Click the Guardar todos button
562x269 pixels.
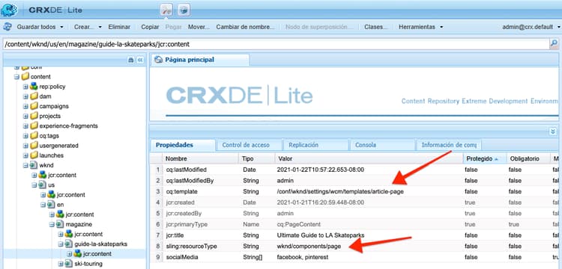[36, 27]
